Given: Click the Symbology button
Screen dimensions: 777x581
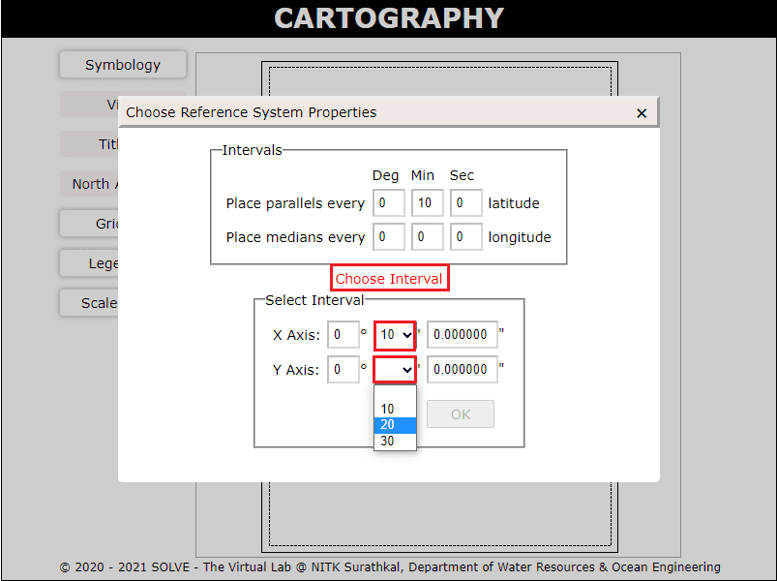Looking at the screenshot, I should pos(123,65).
